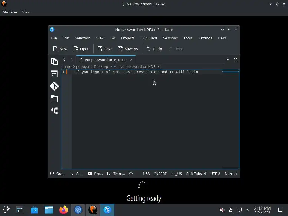288x216 pixels.
Task: Open the UTF-8 encoding selector
Action: (x=215, y=174)
